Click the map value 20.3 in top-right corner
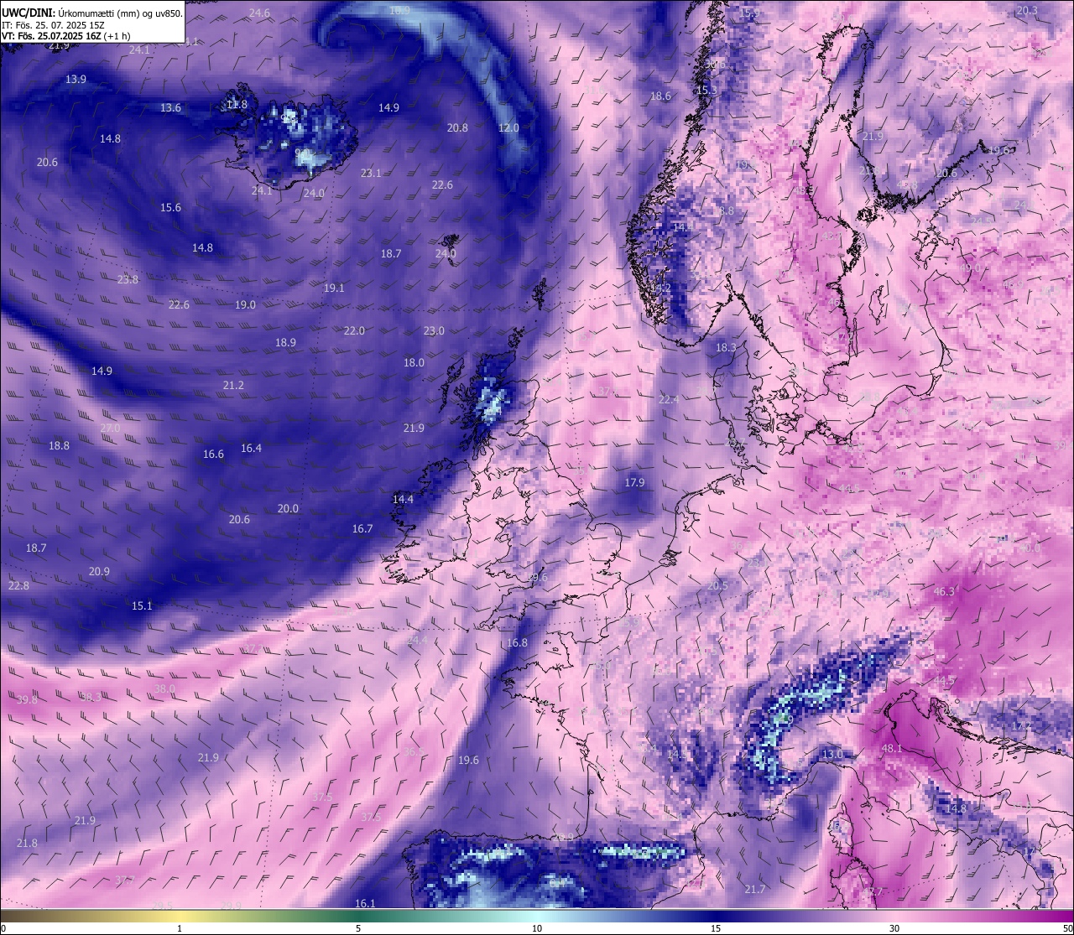Viewport: 1074px width, 935px height. pyautogui.click(x=1027, y=10)
